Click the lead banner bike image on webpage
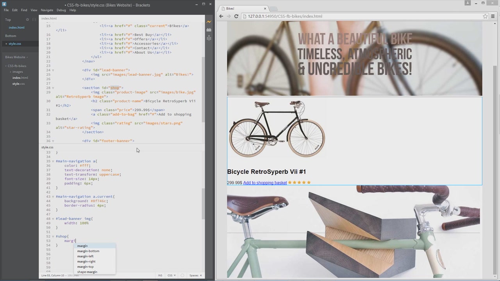500x281 pixels. (x=354, y=59)
